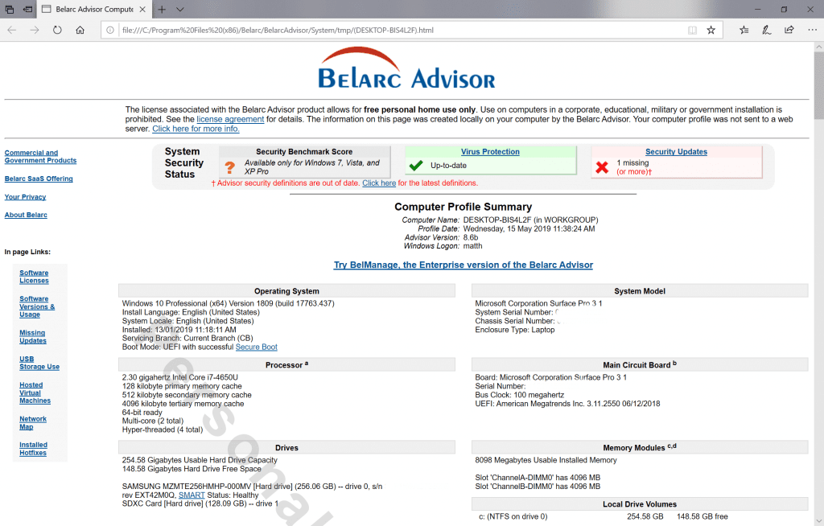
Task: Open a new tab with plus icon
Action: coord(162,9)
